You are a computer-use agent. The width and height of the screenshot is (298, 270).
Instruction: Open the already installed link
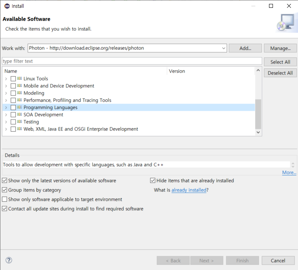(189, 190)
